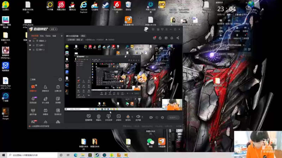
Task: Select the 图片 2 source row
Action: [x=46, y=50]
